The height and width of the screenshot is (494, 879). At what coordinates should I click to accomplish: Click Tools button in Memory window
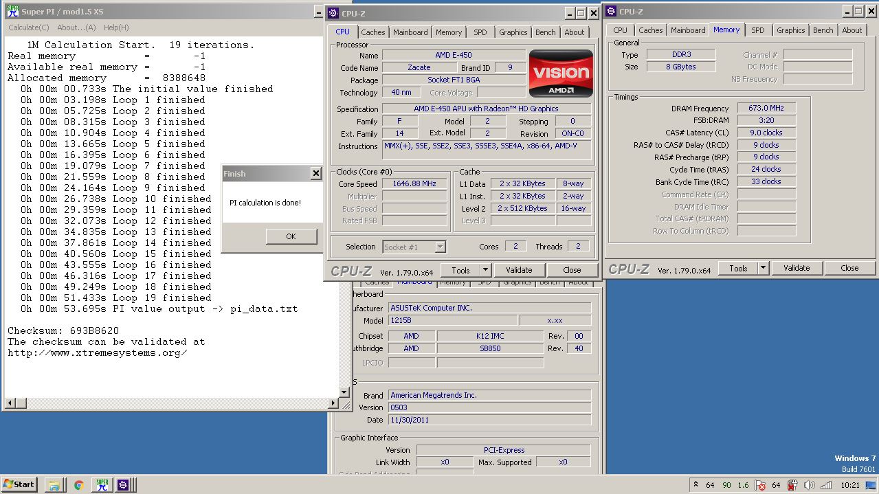tap(738, 268)
